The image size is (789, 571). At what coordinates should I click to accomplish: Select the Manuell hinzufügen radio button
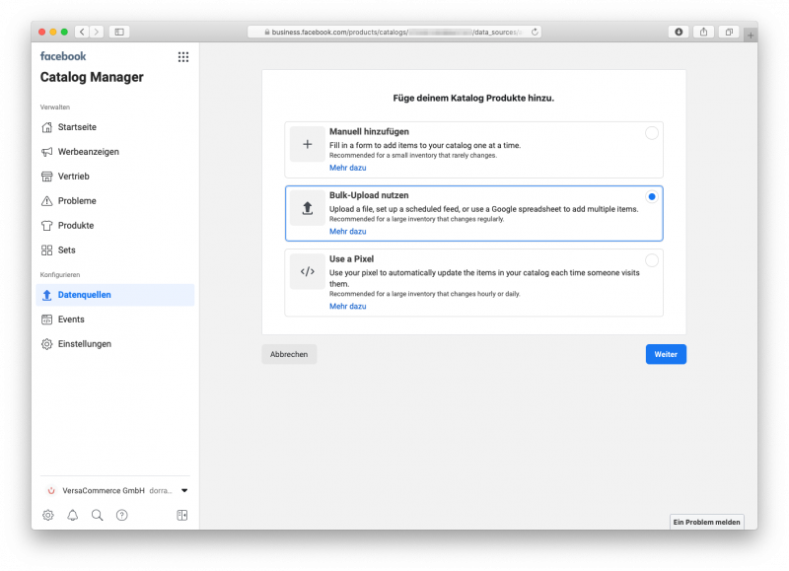(652, 133)
